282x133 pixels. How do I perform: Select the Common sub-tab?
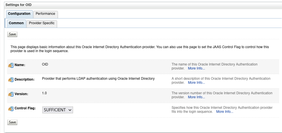click(x=16, y=23)
